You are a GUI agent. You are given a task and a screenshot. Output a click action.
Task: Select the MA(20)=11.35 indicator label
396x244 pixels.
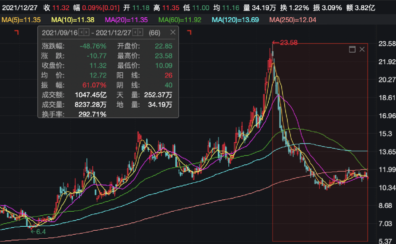125,20
